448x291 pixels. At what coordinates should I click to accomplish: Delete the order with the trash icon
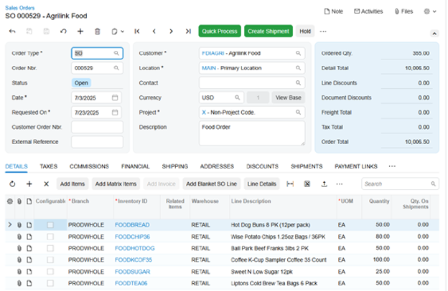[x=98, y=32]
